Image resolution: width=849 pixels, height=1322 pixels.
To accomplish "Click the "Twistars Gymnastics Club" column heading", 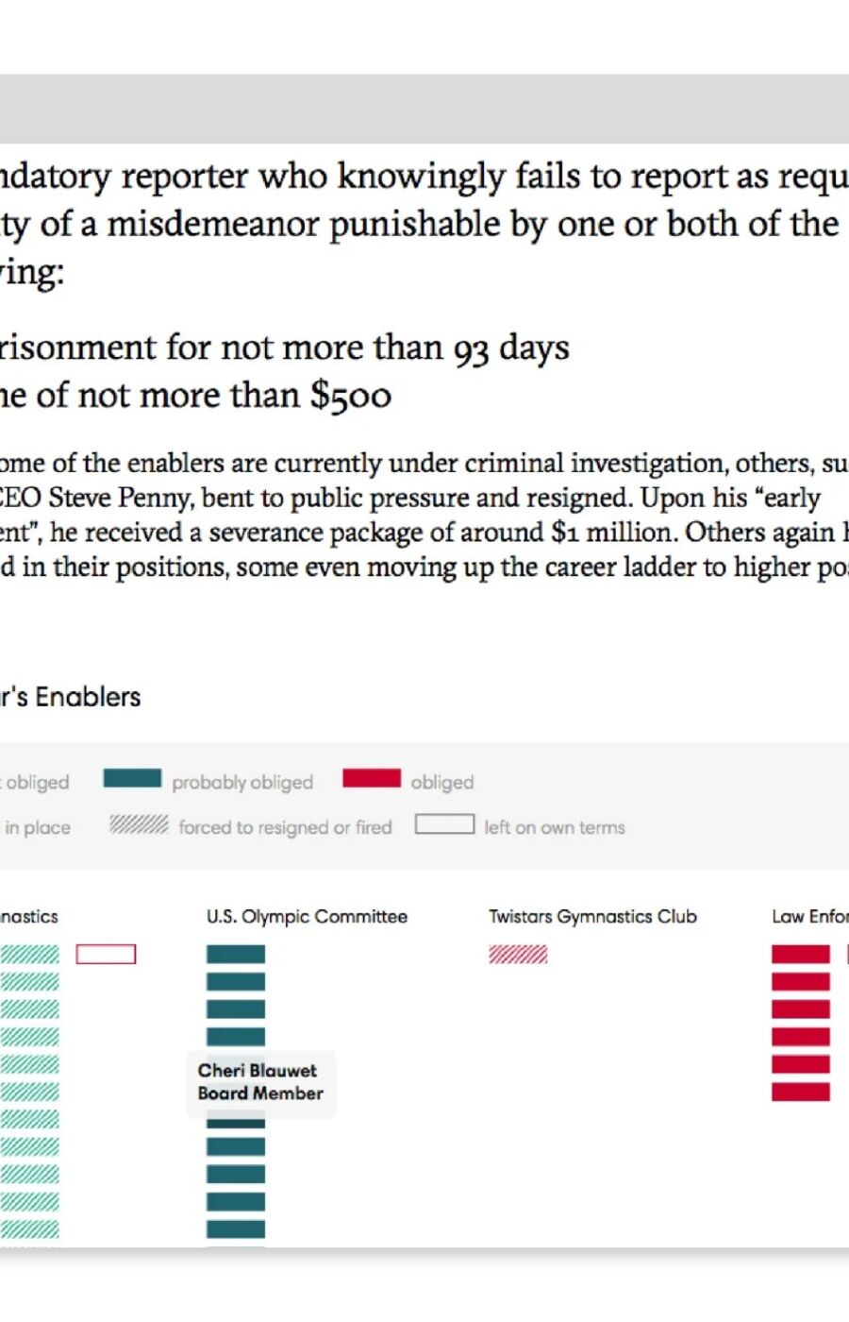I will 592,917.
